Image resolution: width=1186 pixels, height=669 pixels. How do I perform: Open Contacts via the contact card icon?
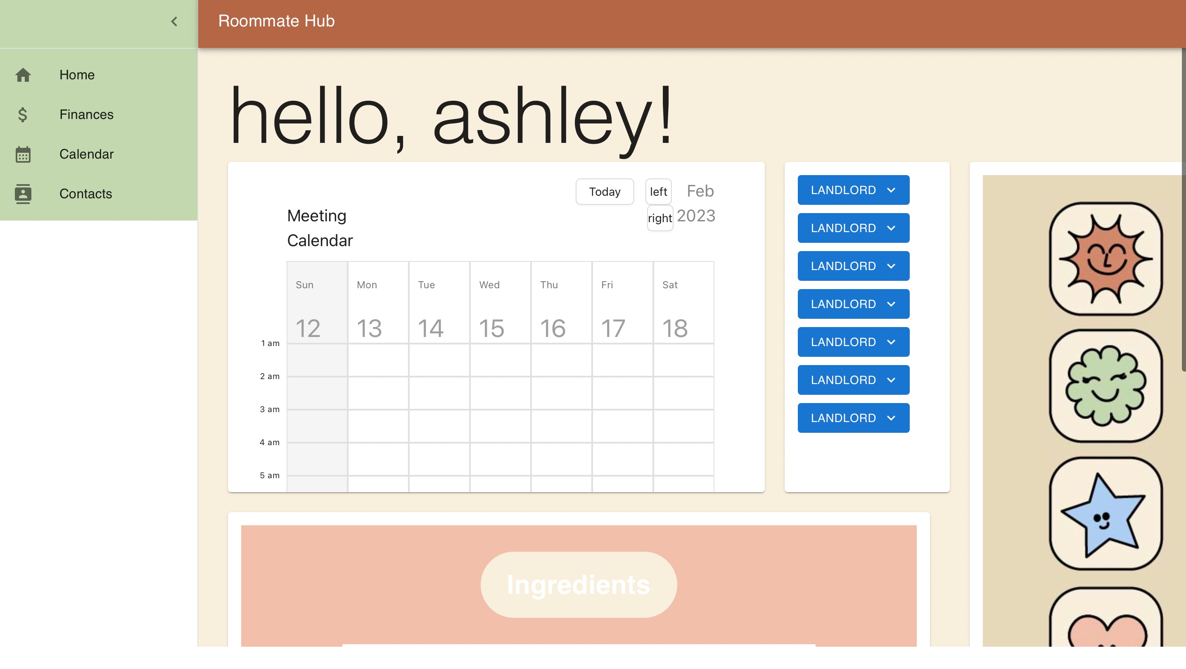(23, 194)
